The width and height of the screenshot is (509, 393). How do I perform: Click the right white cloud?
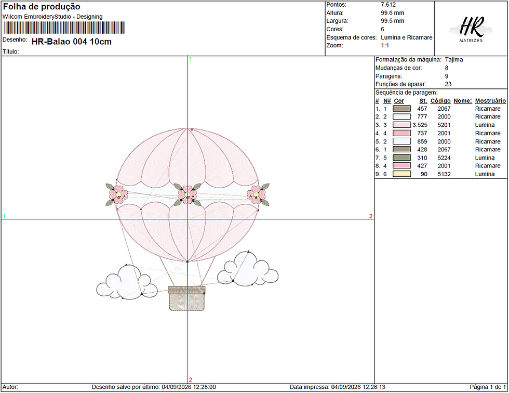click(248, 269)
